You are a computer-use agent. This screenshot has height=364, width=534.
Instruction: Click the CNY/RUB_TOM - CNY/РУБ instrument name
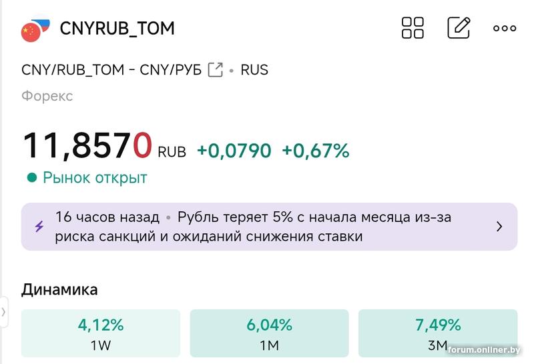pyautogui.click(x=111, y=69)
